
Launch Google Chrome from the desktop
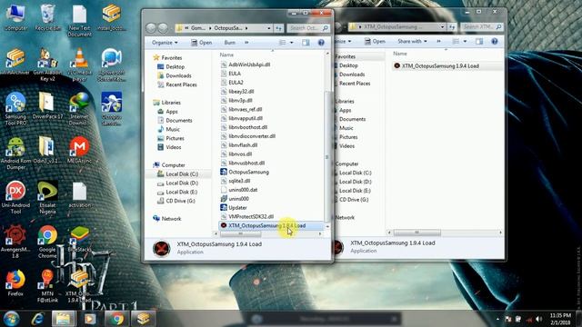(x=47, y=241)
